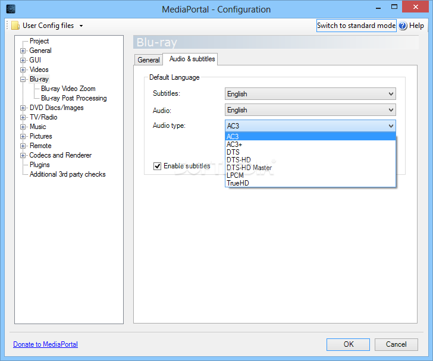Expand the Remote tree node
The height and width of the screenshot is (361, 433).
point(23,146)
